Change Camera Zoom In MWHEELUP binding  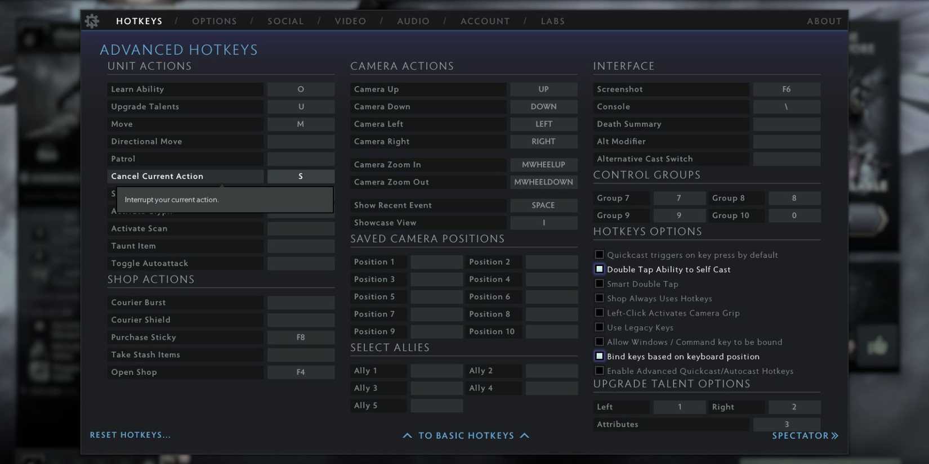tap(543, 164)
